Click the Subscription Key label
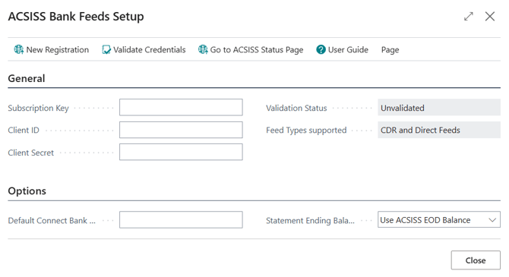Viewport: 509px width, 277px height. coord(38,108)
